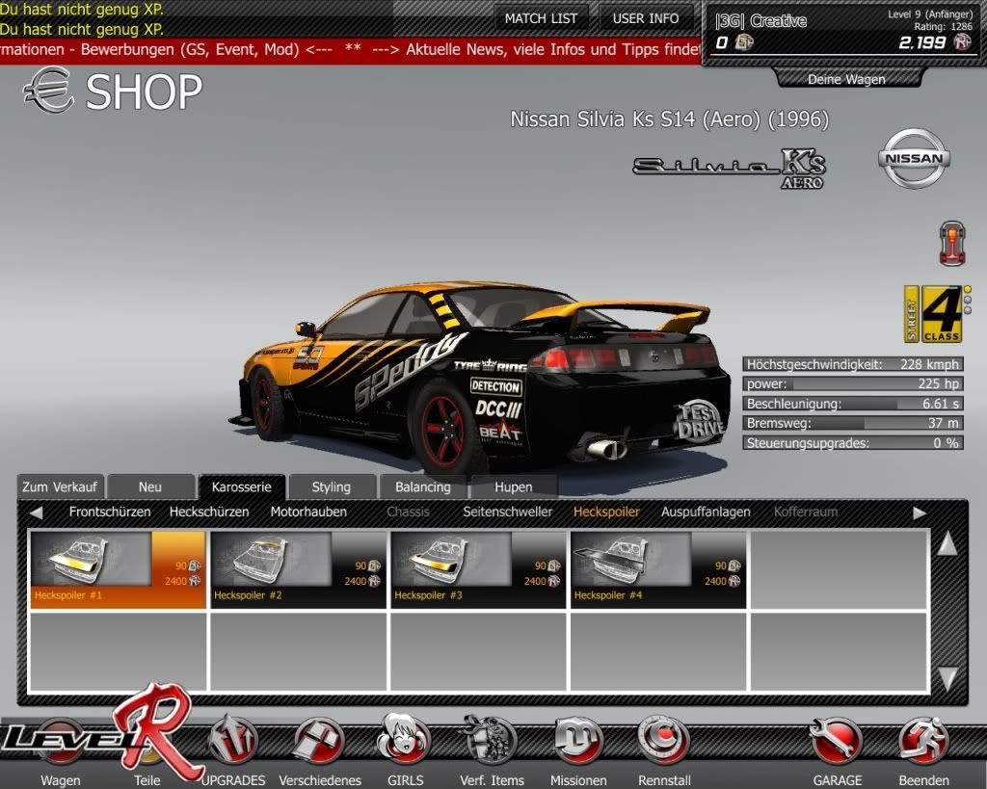Switch to the Balancing tab

click(422, 487)
